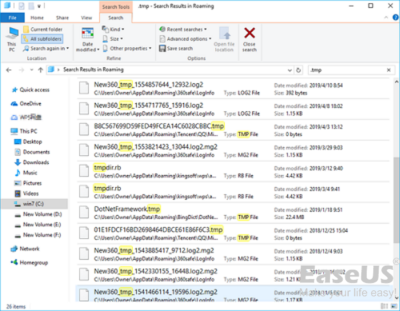Click the results vertical scrollbar thumb
Viewport: 400px width, 311px height.
[396, 200]
